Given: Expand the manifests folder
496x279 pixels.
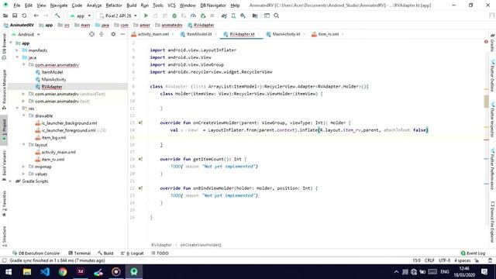Looking at the screenshot, I should 17,50.
